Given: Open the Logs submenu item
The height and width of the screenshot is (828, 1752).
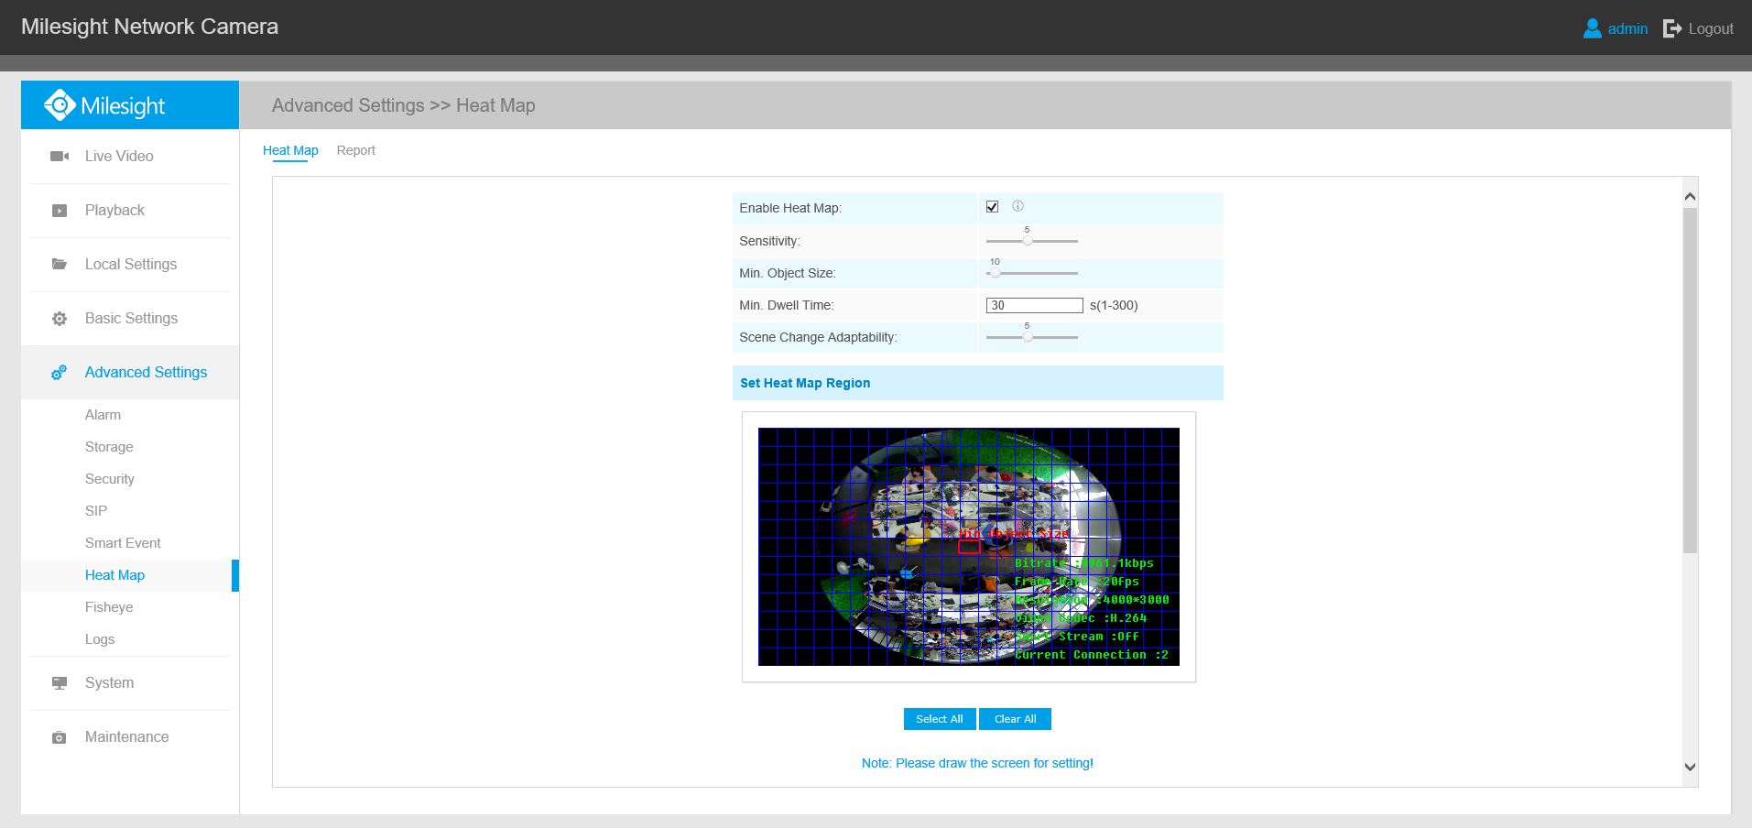Looking at the screenshot, I should pos(100,639).
